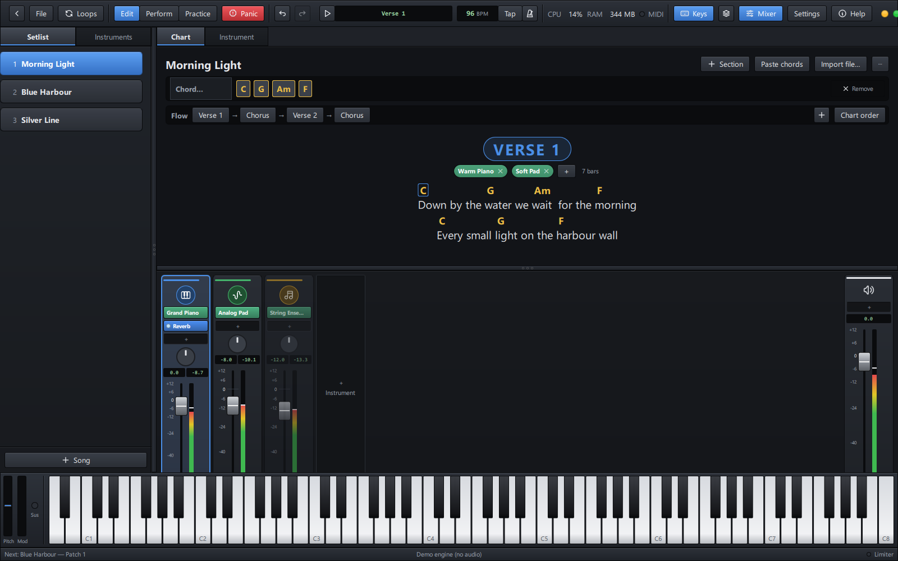Click Paste chords
This screenshot has width=898, height=561.
(x=782, y=64)
